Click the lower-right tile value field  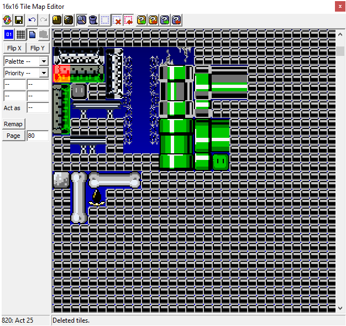tap(38, 96)
